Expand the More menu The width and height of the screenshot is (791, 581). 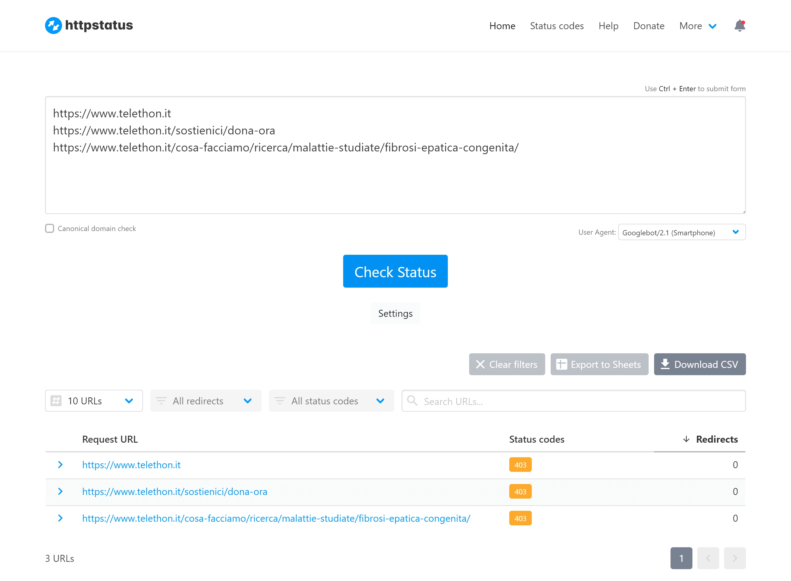click(x=698, y=26)
